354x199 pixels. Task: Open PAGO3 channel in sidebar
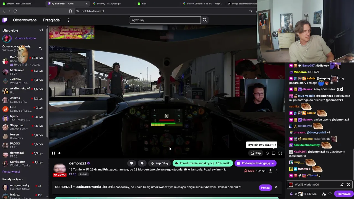click(x=23, y=145)
